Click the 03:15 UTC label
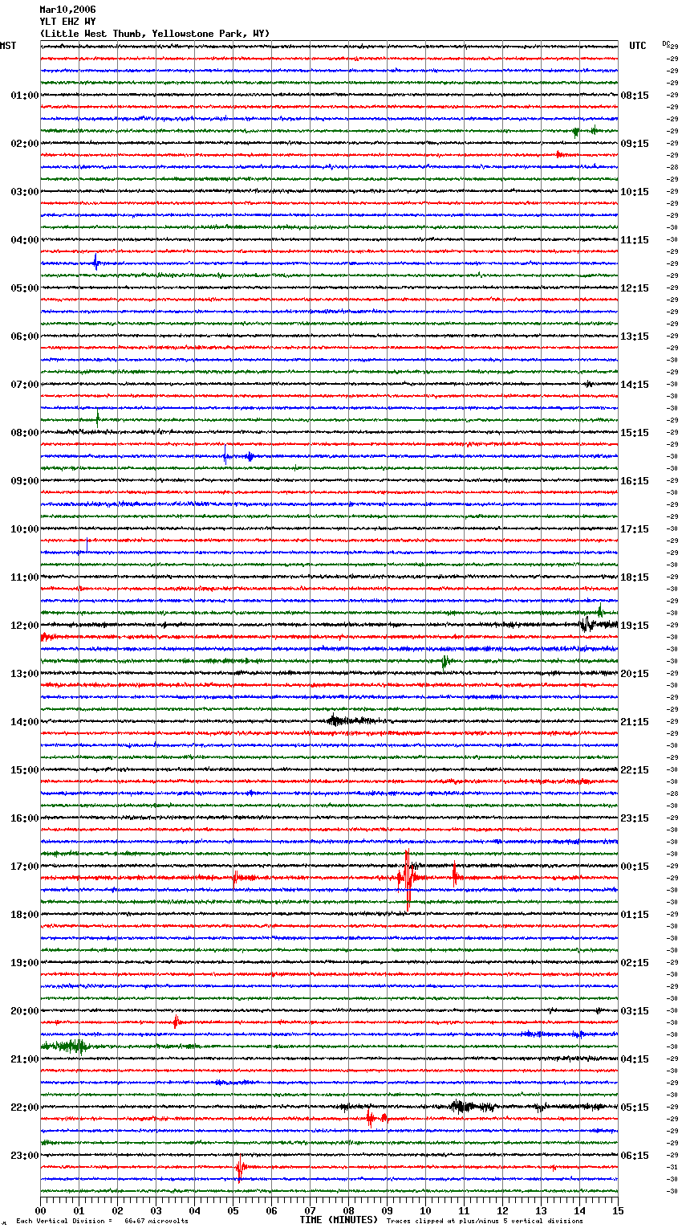The height and width of the screenshot is (1232, 682). 635,1011
